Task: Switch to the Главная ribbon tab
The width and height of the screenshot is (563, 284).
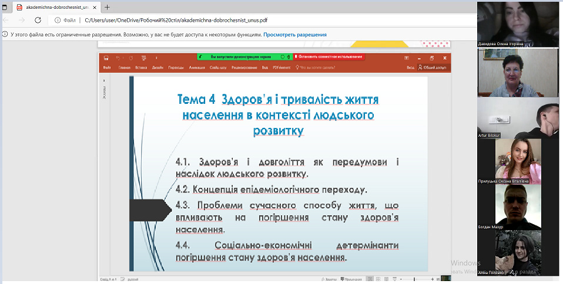Action: click(124, 67)
